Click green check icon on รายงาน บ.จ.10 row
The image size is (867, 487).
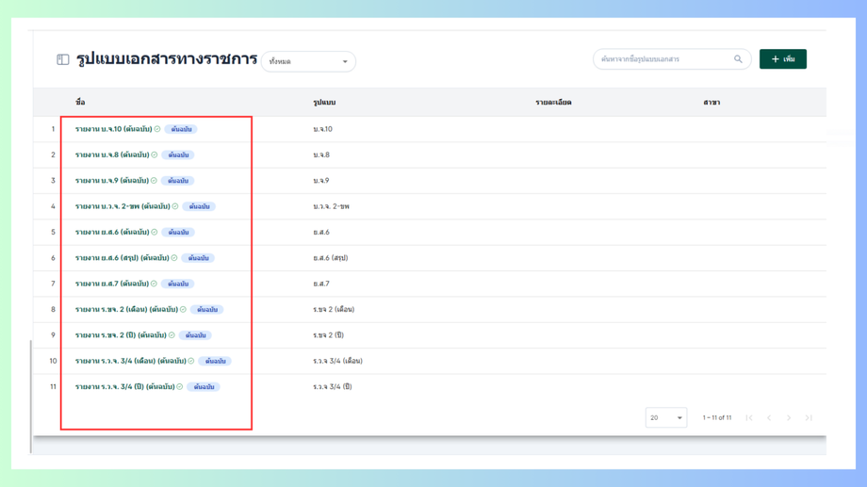tap(157, 129)
